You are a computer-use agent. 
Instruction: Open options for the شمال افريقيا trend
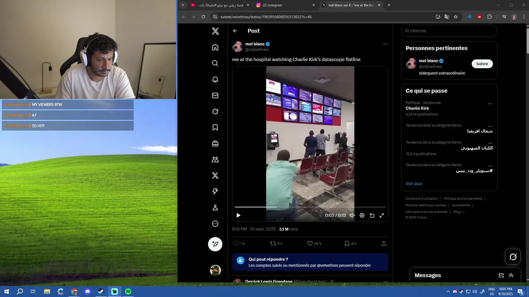pos(490,126)
